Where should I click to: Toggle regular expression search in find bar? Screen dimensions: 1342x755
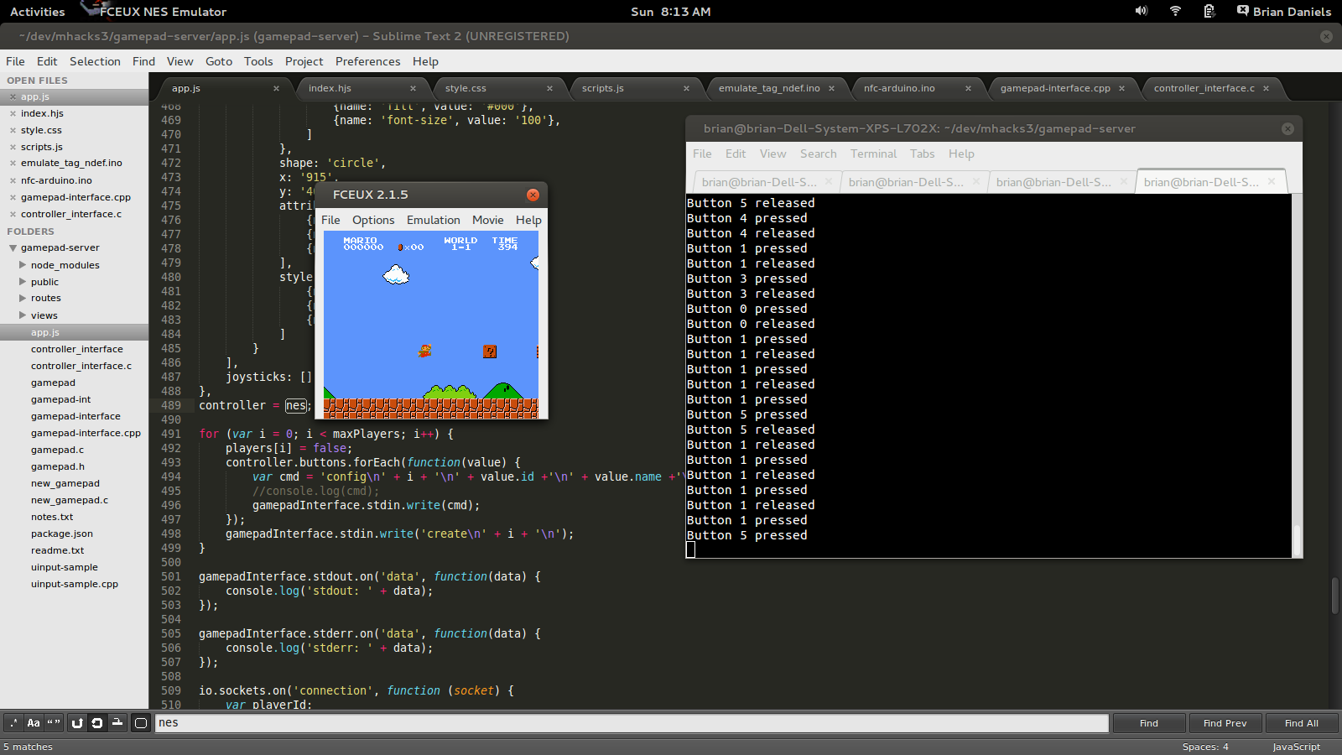click(13, 723)
